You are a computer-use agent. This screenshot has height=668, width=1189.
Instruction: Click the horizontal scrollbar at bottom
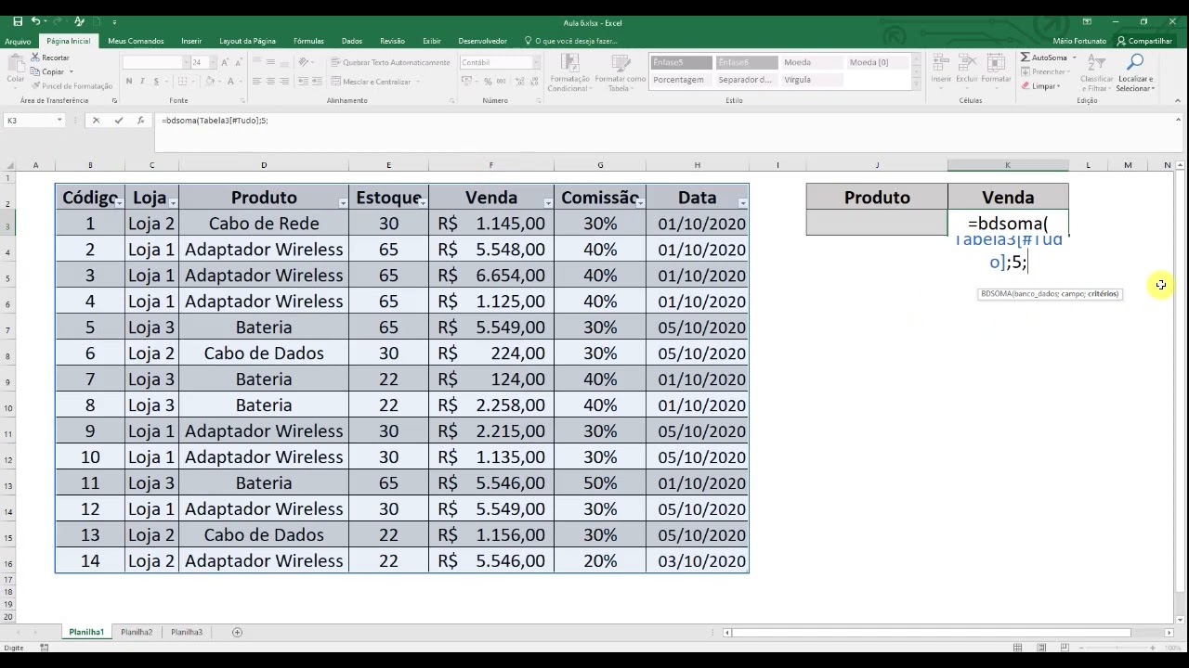coord(933,633)
